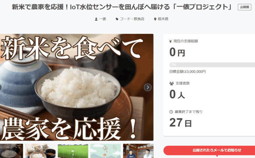This screenshot has width=255, height=158.
Task: Select the rice bowl first thumbnail
Action: pyautogui.click(x=11, y=151)
